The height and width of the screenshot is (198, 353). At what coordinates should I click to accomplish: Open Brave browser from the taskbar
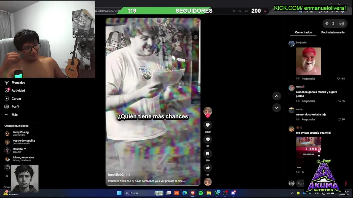192,193
